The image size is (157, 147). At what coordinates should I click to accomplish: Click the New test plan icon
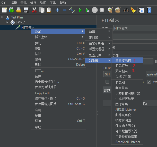tap(4, 10)
